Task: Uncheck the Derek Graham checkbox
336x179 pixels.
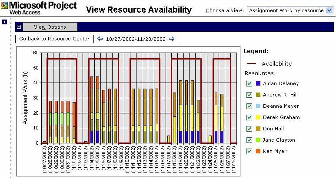Action: pyautogui.click(x=249, y=117)
